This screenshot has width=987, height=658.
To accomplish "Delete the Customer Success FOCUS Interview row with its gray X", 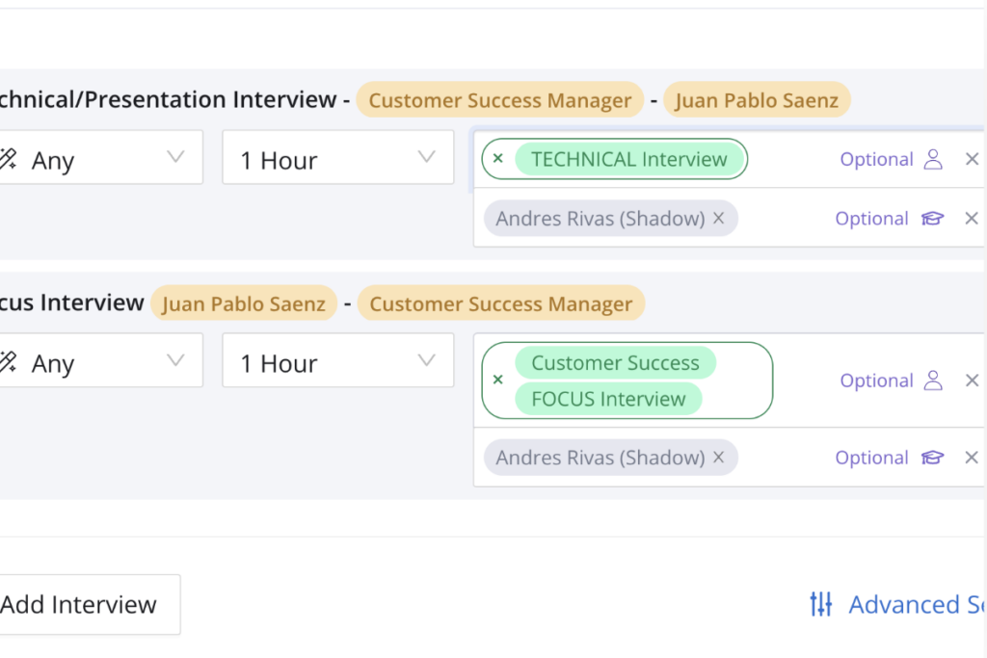I will [972, 381].
